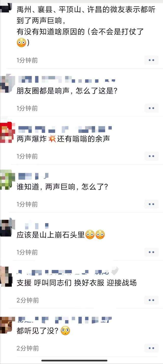Screen dimensions: 163x364
Task: Tap the two-dot button beside 朋友圈都是响声 post
Action: click(x=151, y=108)
